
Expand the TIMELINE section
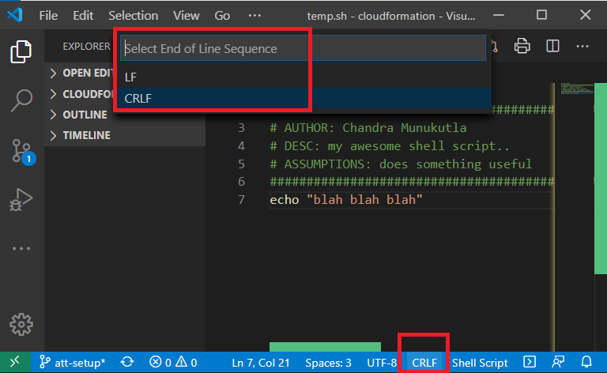125,135
